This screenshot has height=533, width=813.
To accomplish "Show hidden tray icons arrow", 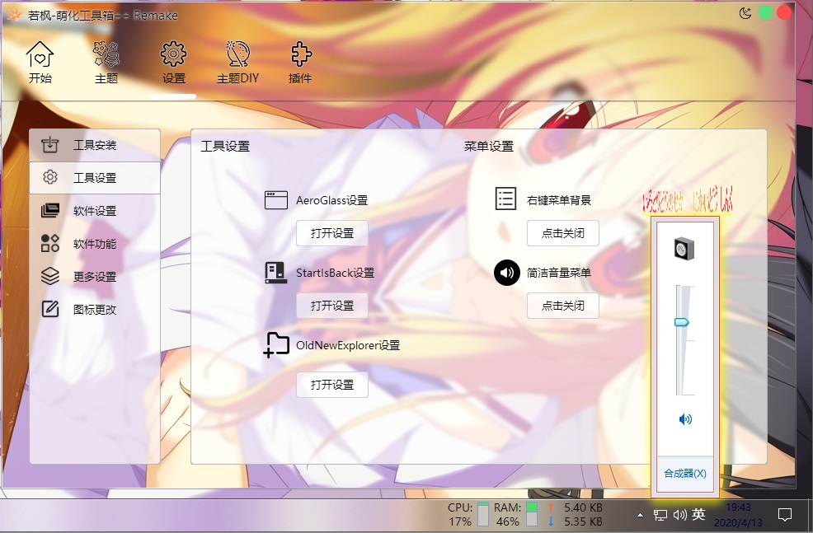I will [641, 515].
